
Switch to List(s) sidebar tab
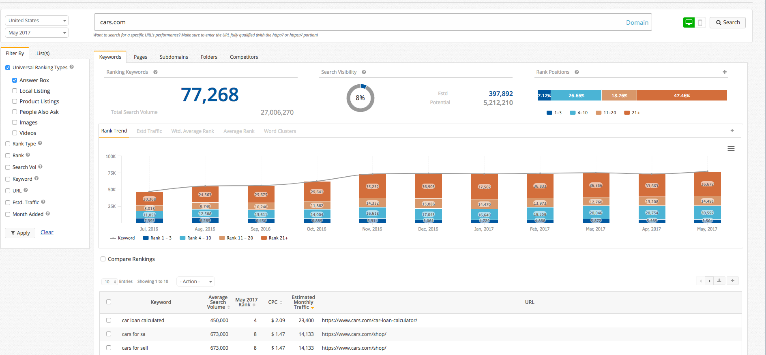43,53
